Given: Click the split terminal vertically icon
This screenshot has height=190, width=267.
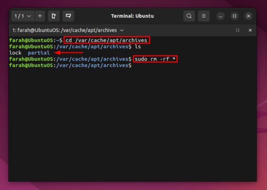Looking at the screenshot, I should [54, 16].
